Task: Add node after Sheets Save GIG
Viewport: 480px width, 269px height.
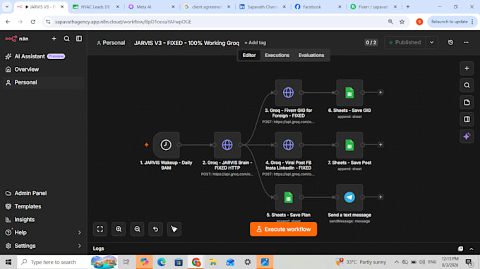Action: [380, 92]
